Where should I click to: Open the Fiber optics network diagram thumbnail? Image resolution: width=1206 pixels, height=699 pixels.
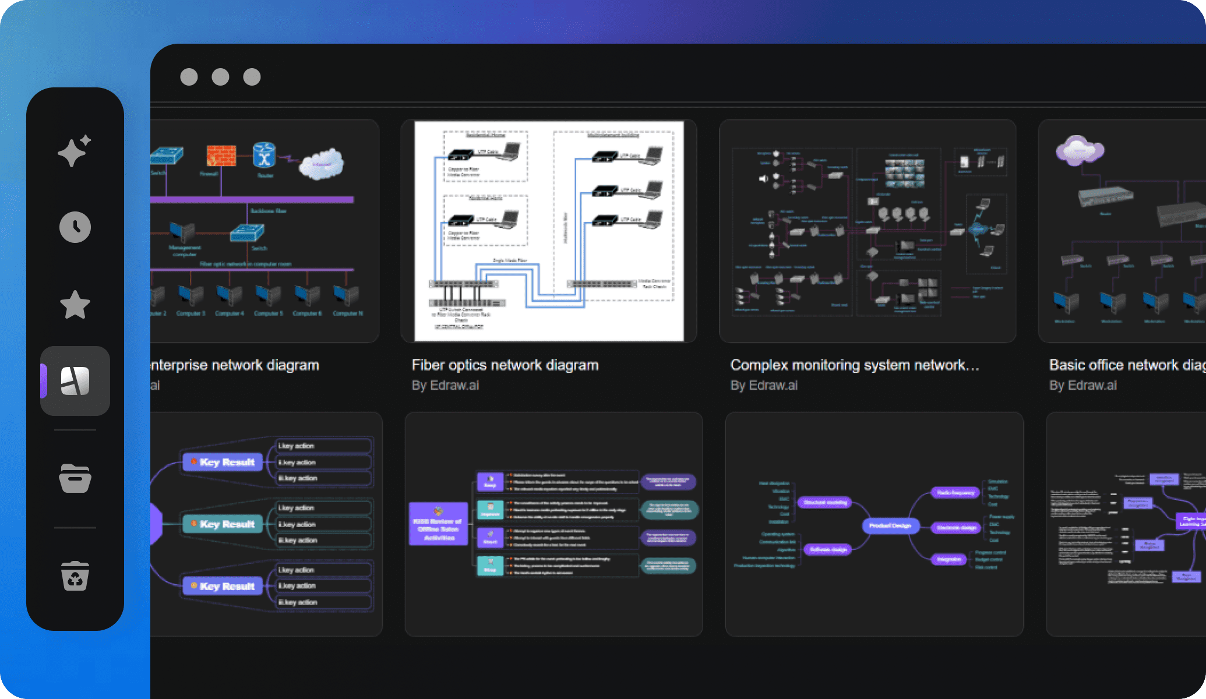point(549,231)
